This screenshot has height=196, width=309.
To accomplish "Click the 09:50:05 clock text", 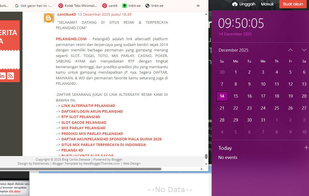I will 241,23.
